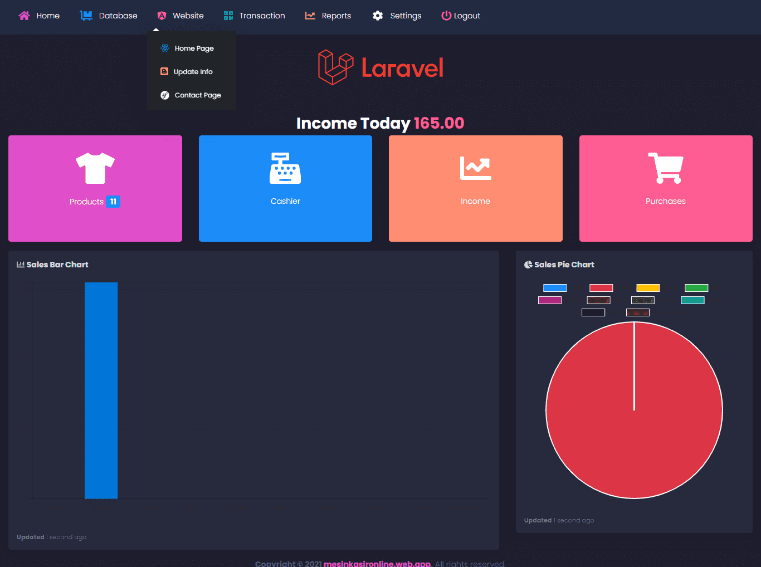Toggle the teal Camera legend swatch
Image resolution: width=761 pixels, height=567 pixels.
[x=692, y=300]
